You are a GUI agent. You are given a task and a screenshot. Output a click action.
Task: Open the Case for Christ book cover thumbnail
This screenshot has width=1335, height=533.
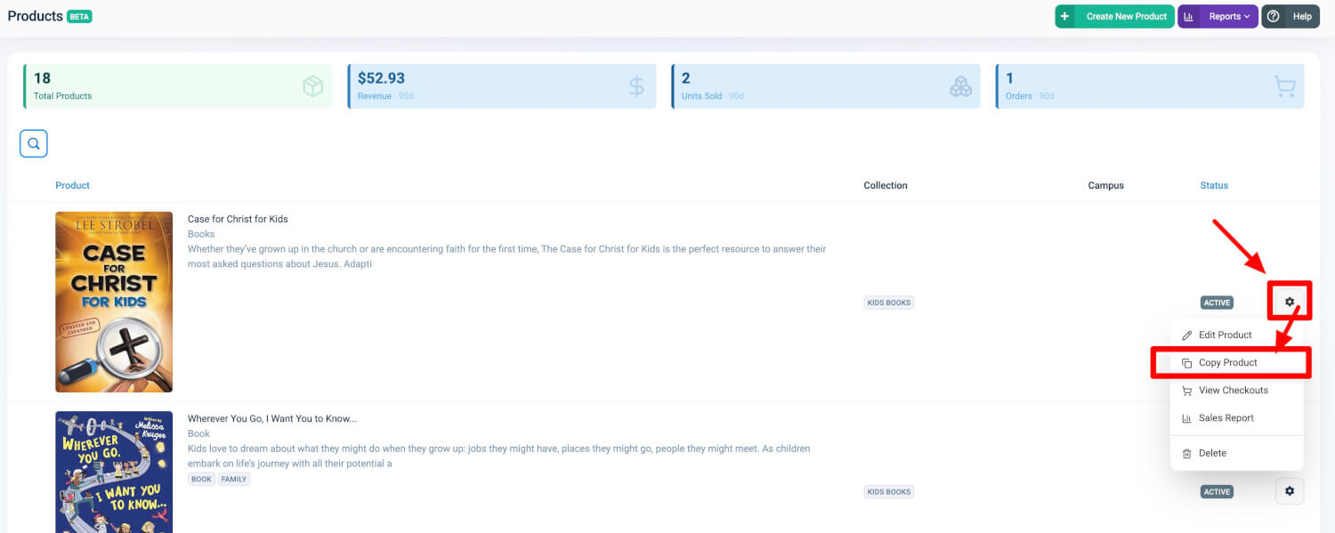[x=114, y=302]
